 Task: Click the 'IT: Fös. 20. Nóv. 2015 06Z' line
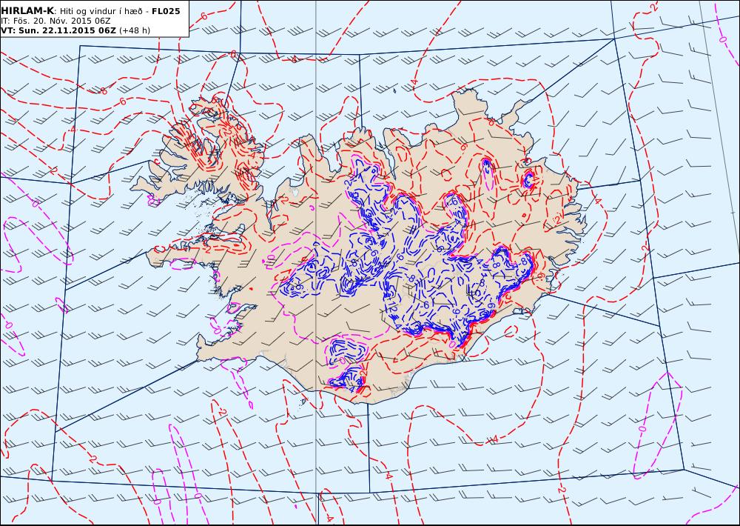click(55, 21)
